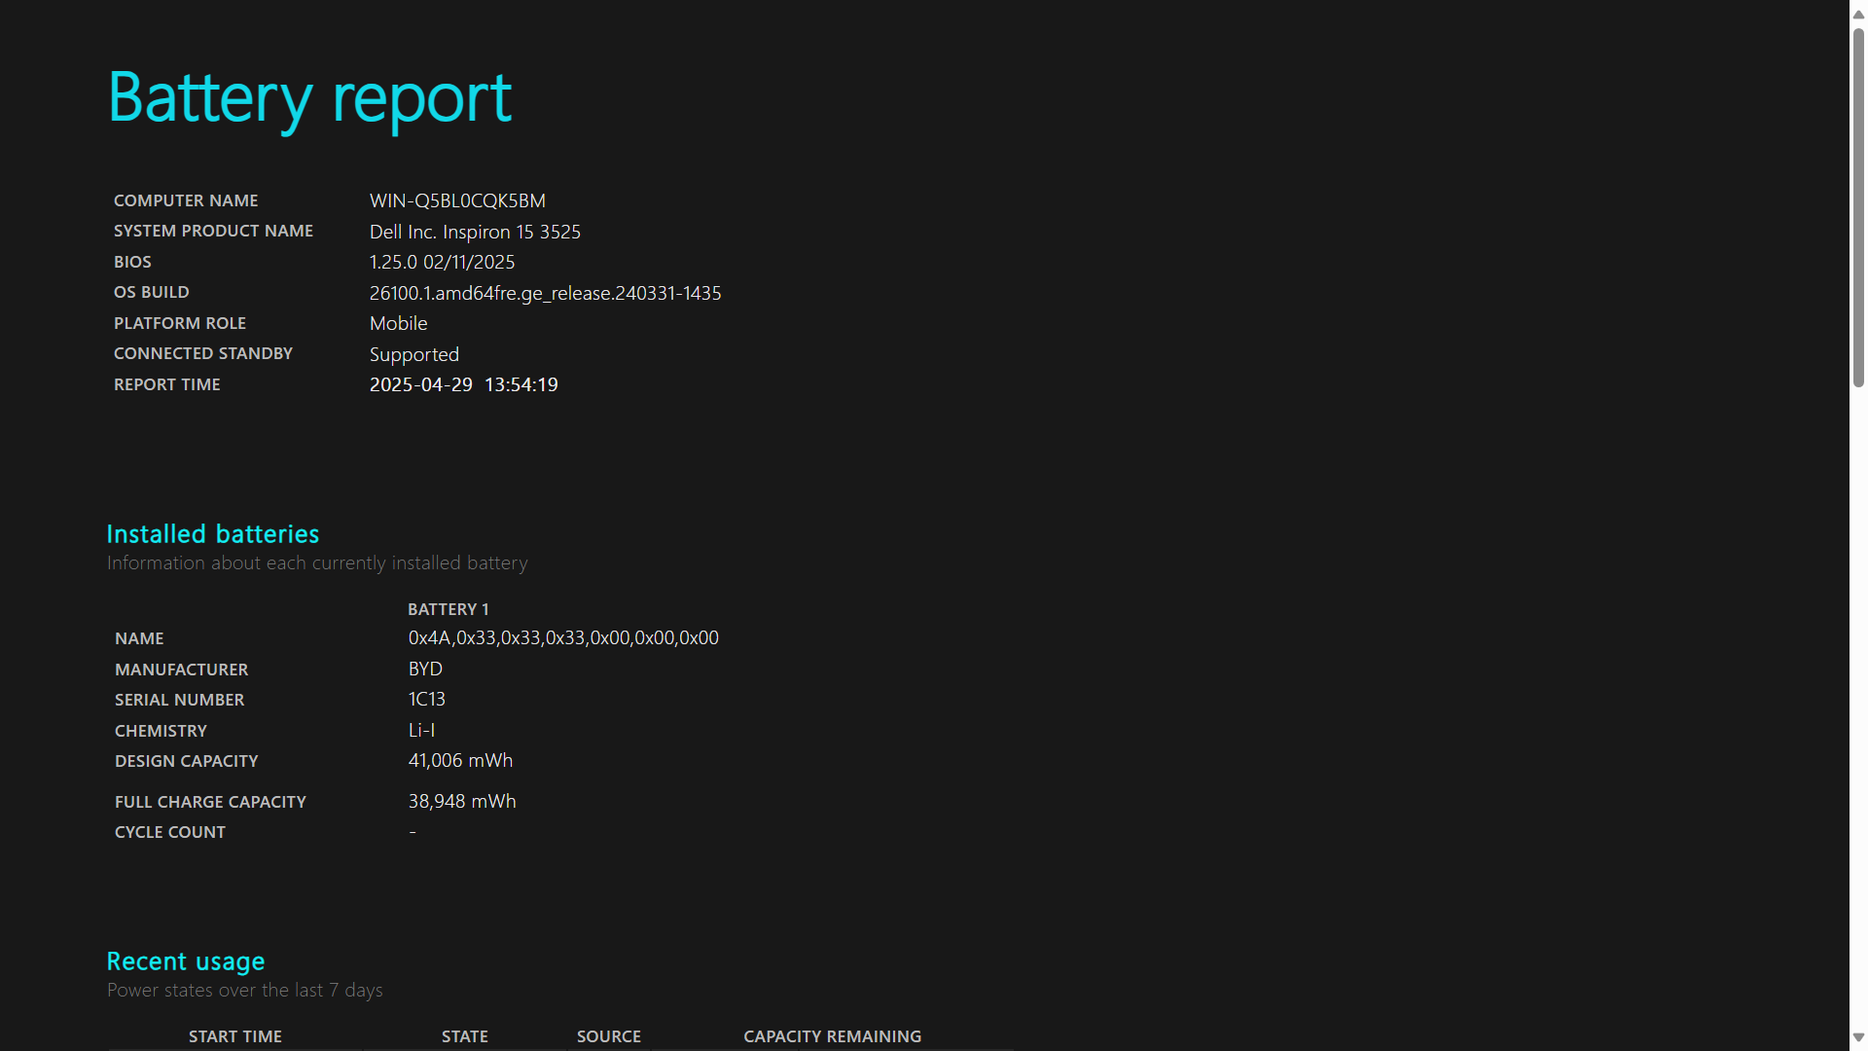
Task: Click the serial number '1C13'
Action: click(x=426, y=699)
